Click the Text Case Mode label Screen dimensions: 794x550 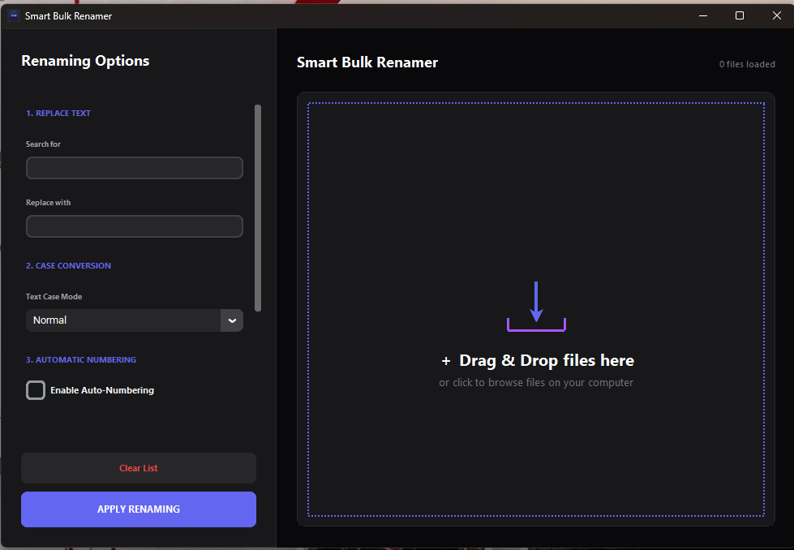(x=54, y=297)
